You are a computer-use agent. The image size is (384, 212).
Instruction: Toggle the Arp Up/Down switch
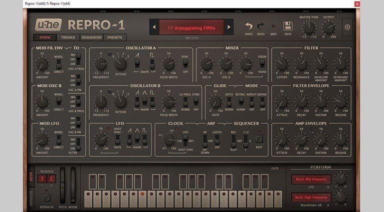point(205,141)
